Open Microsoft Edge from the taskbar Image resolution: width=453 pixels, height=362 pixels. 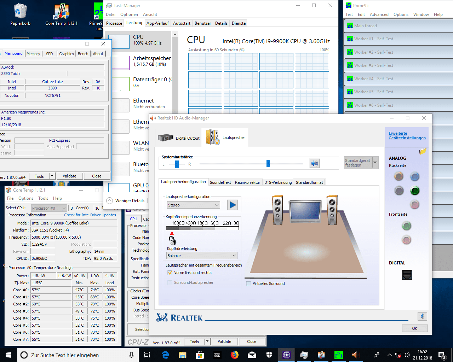(165, 355)
